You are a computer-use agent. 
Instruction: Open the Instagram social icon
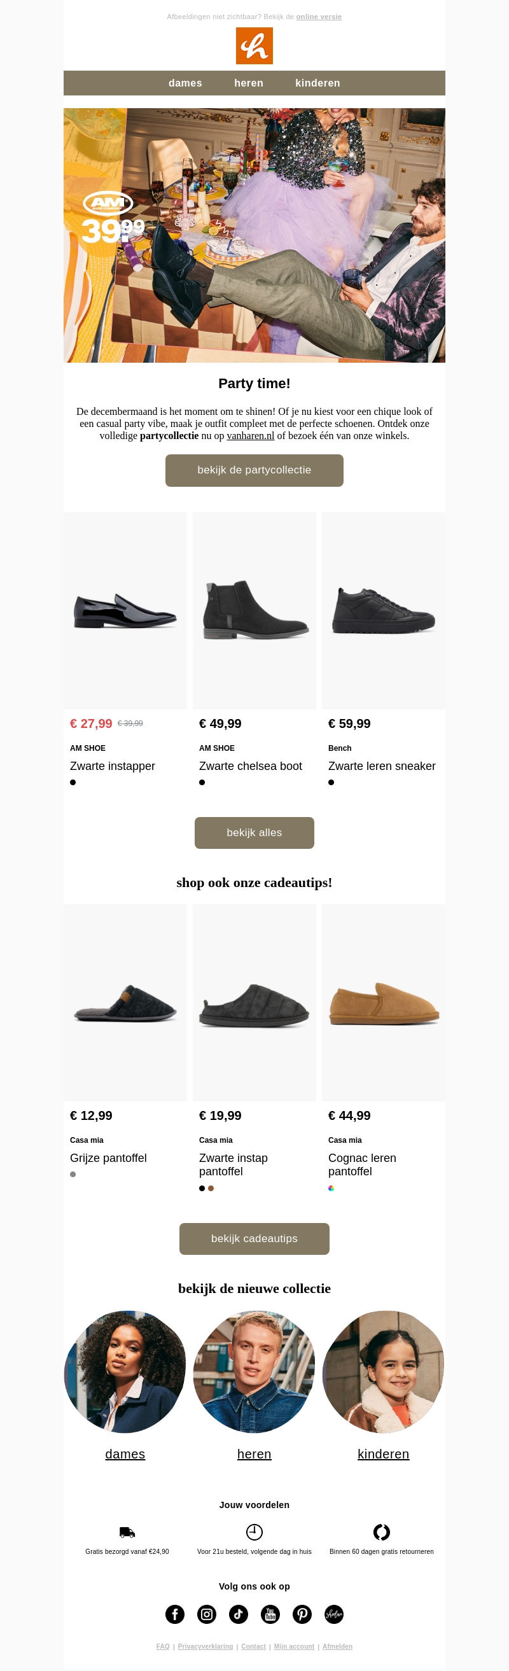point(207,1614)
